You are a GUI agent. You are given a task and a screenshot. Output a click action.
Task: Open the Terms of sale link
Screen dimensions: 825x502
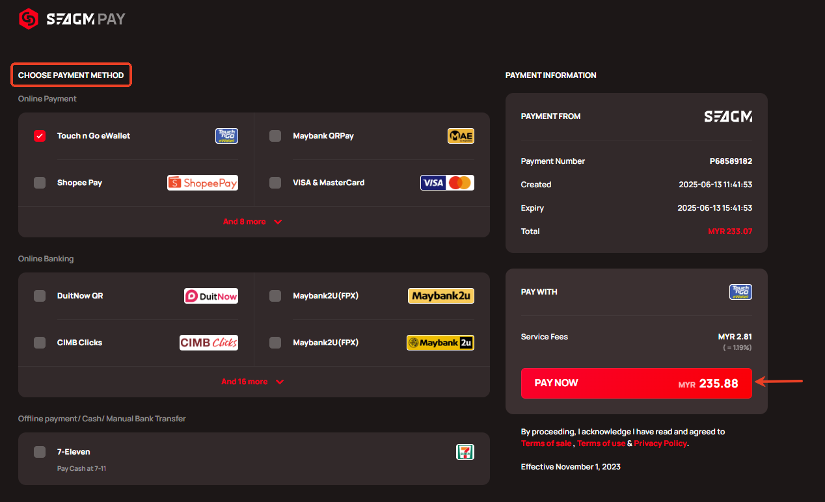point(547,443)
